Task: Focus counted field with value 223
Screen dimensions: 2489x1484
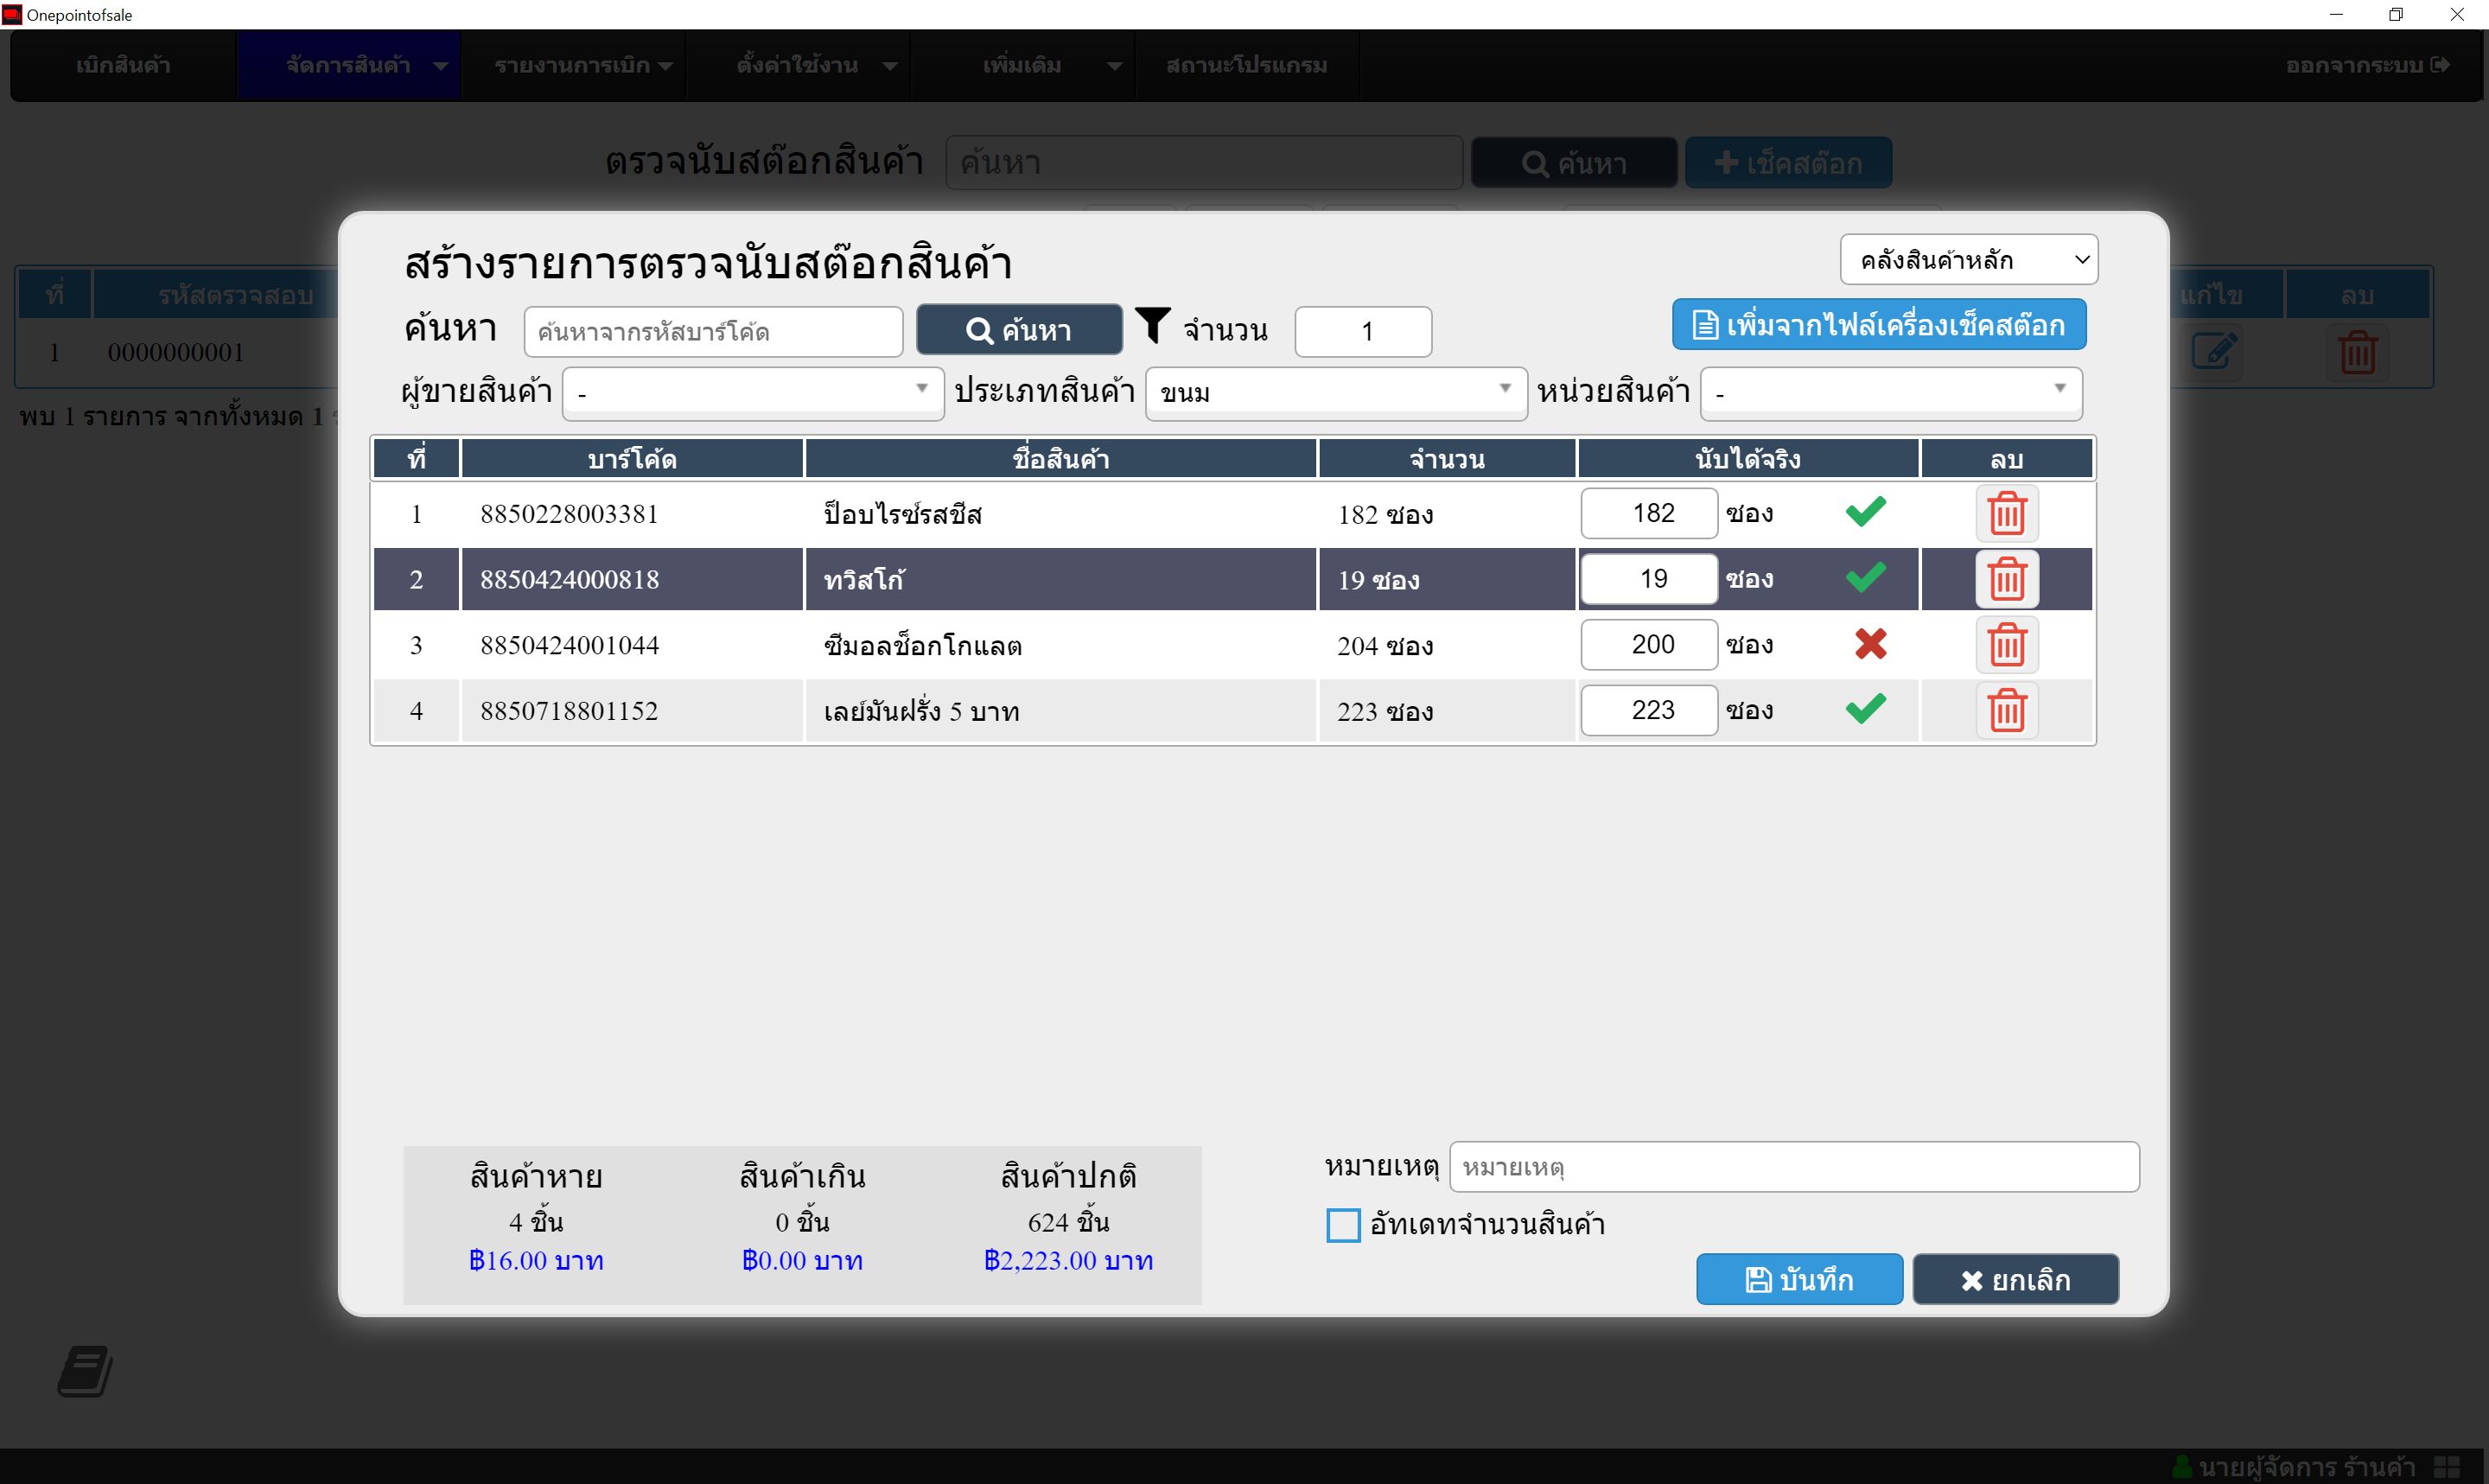Action: pyautogui.click(x=1648, y=710)
